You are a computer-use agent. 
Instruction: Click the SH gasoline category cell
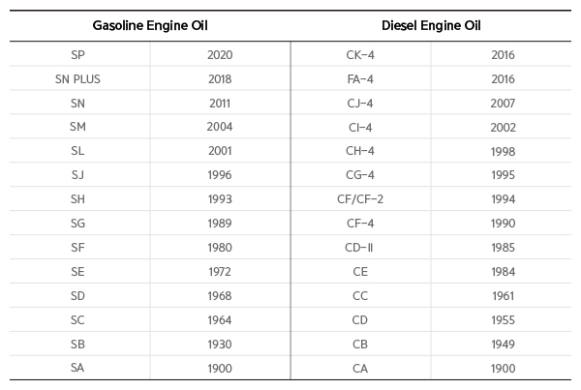point(78,199)
